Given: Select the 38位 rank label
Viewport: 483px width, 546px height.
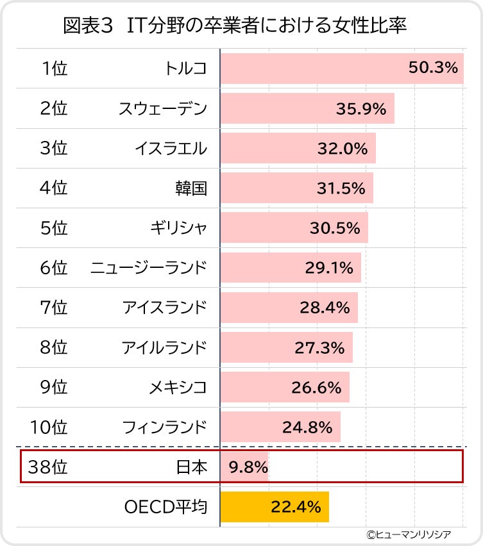Looking at the screenshot, I should 47,467.
